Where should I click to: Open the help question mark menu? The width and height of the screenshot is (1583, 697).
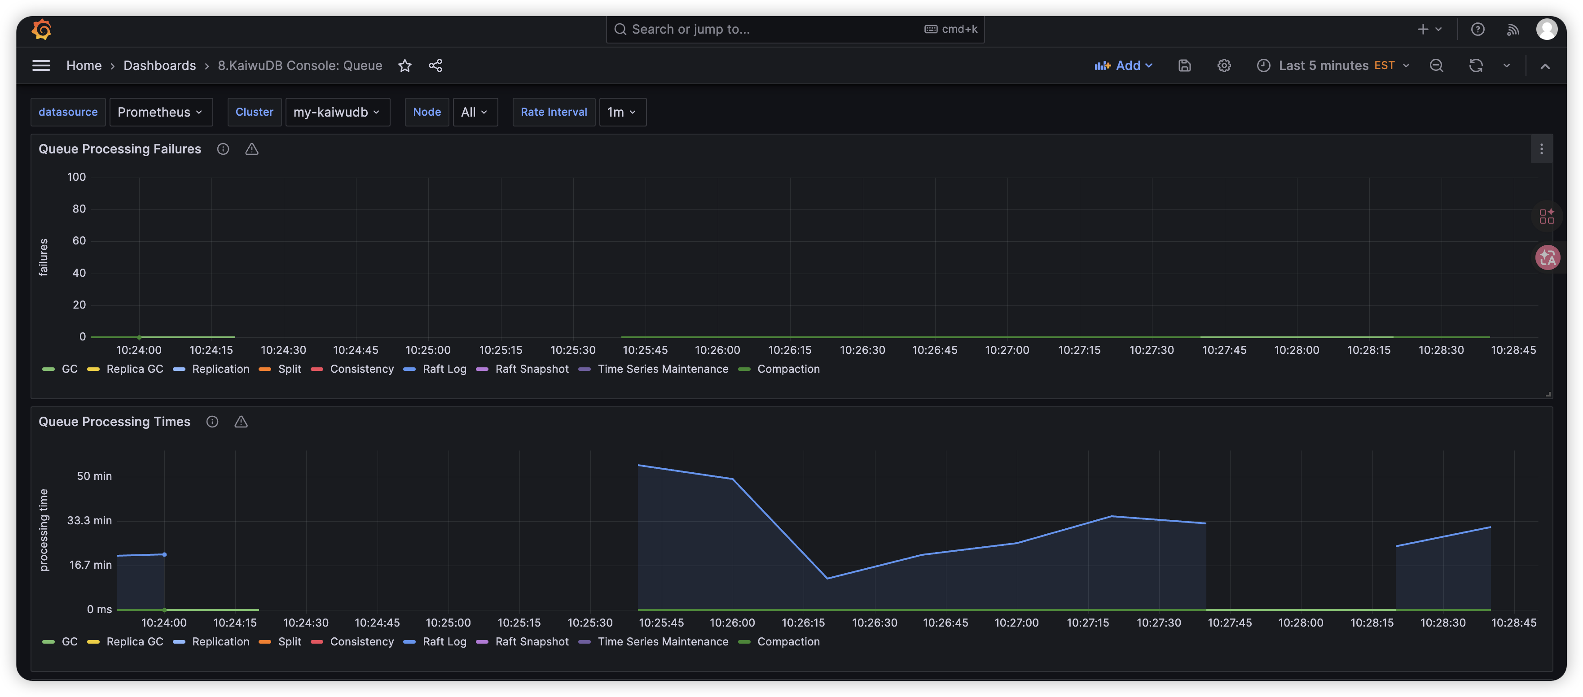pyautogui.click(x=1477, y=30)
